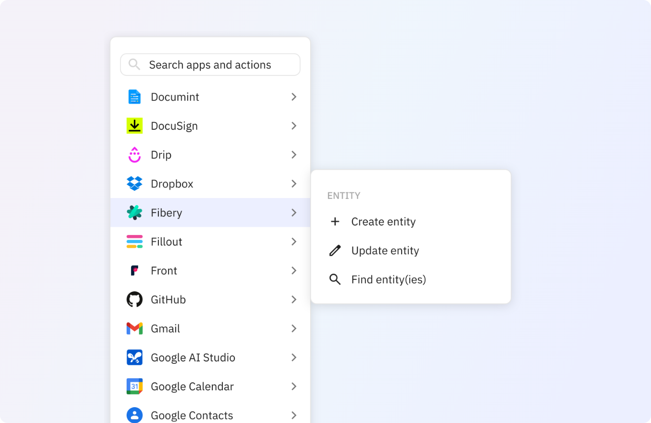Image resolution: width=651 pixels, height=423 pixels.
Task: Expand the Front row chevron
Action: 294,271
